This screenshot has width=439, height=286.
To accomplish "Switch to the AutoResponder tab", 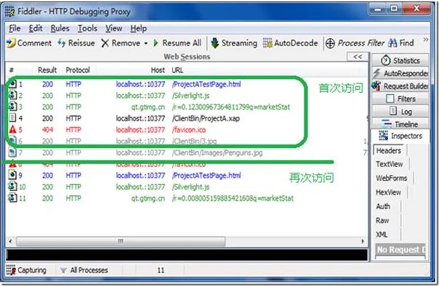I will [x=401, y=73].
